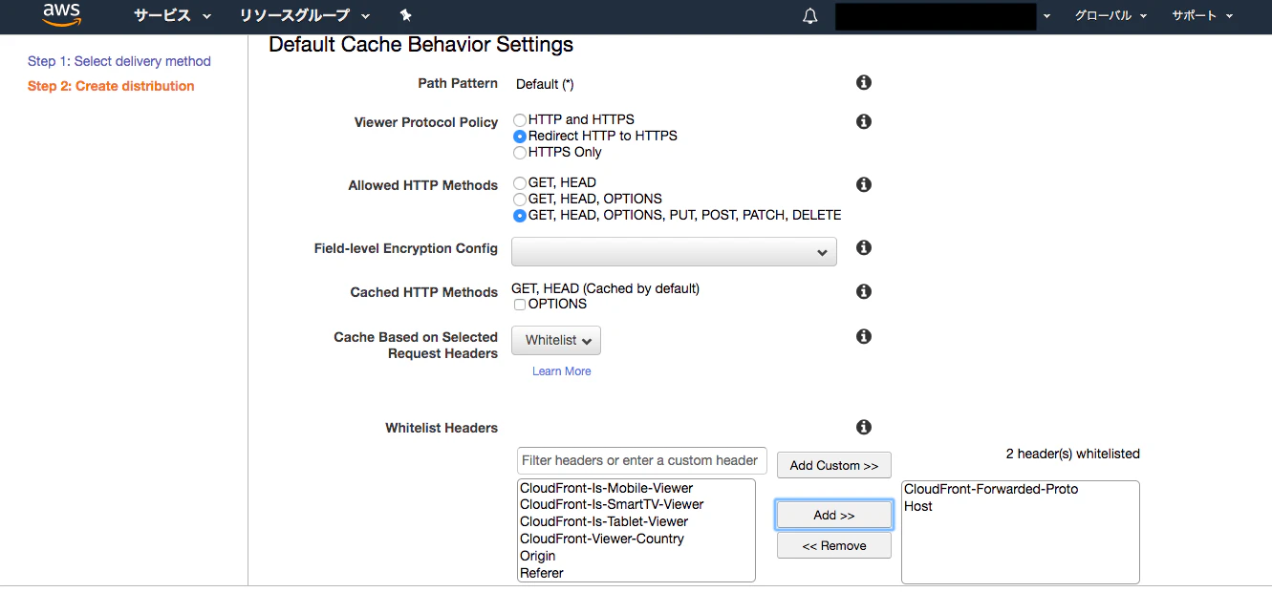Click the Add >> button
This screenshot has height=592, width=1272.
(834, 516)
